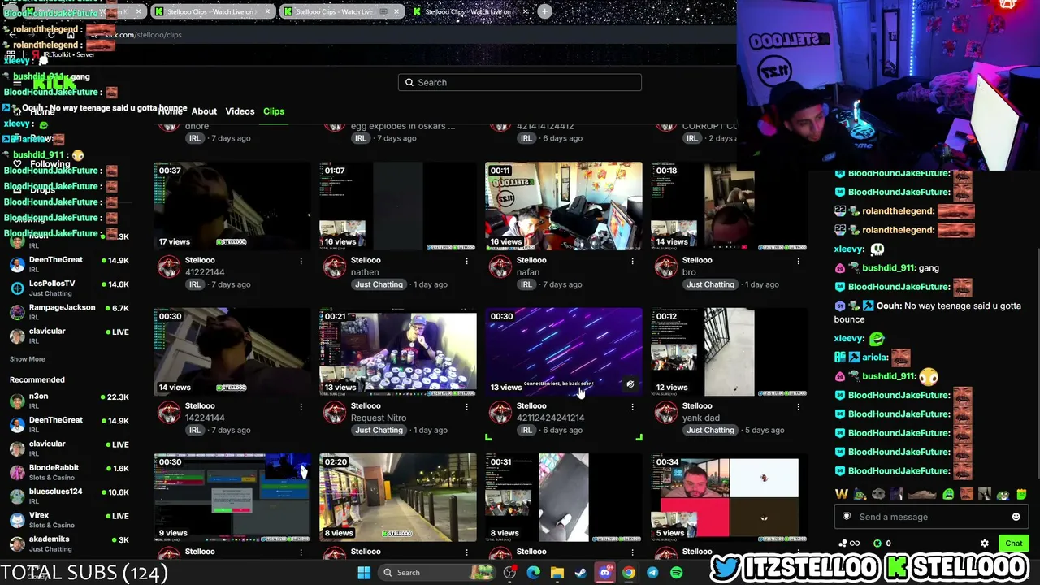Insert the gold W emote in chat
The height and width of the screenshot is (585, 1040).
tap(842, 494)
